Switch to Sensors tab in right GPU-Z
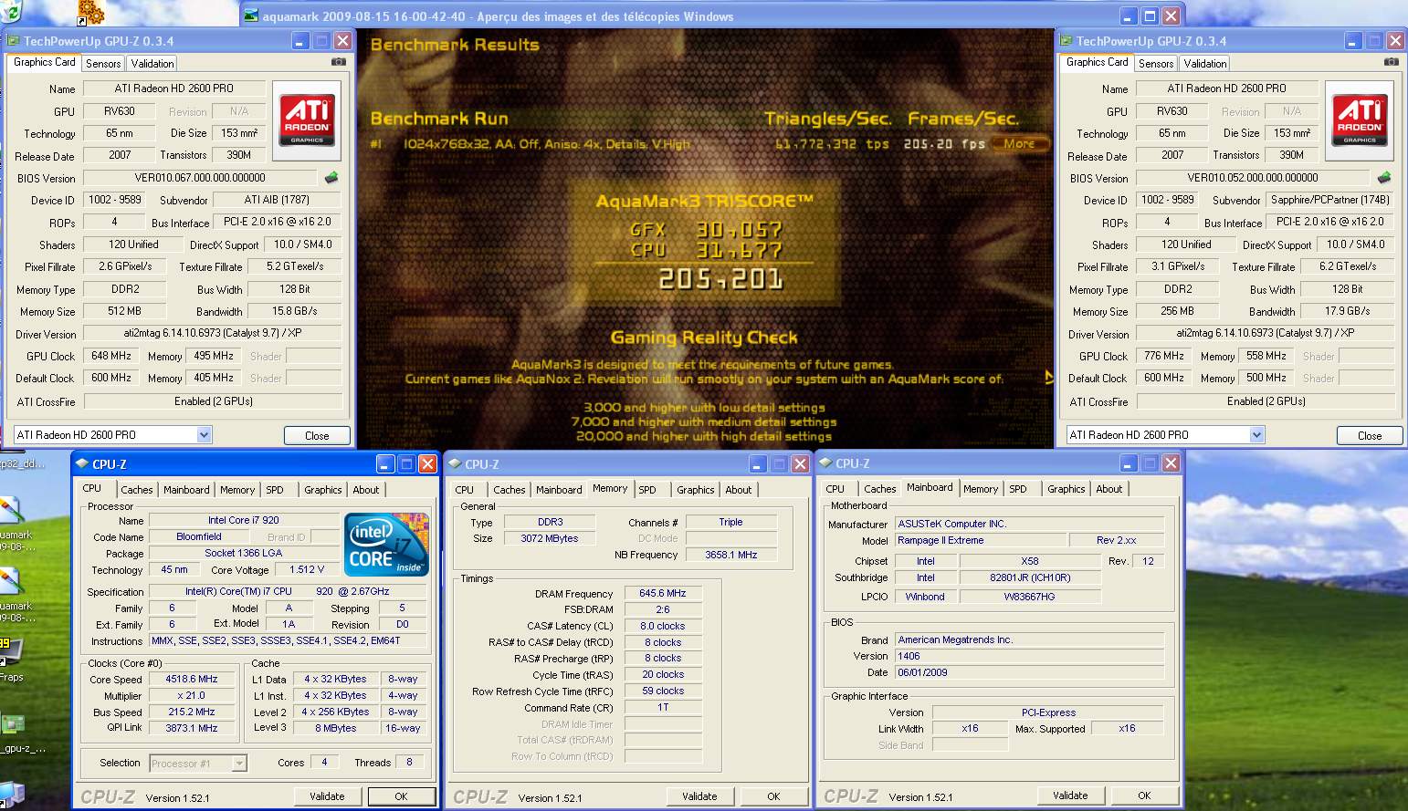Screen dimensions: 1408x811 1156,64
